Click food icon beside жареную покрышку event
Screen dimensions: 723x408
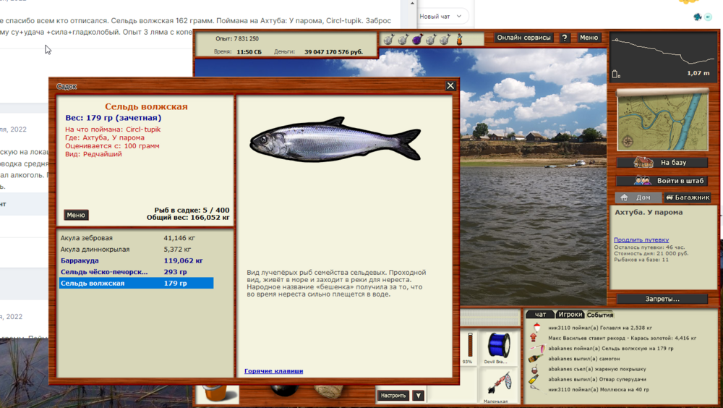click(534, 369)
